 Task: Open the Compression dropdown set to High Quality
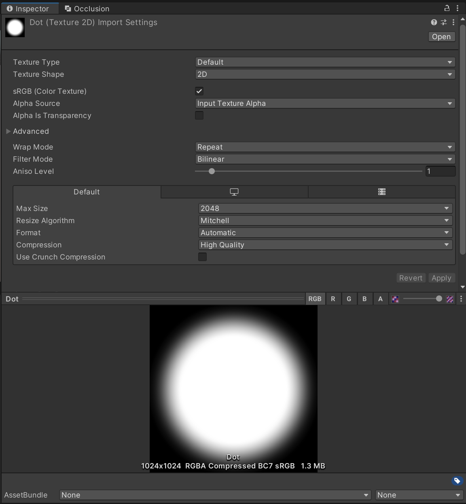click(325, 245)
